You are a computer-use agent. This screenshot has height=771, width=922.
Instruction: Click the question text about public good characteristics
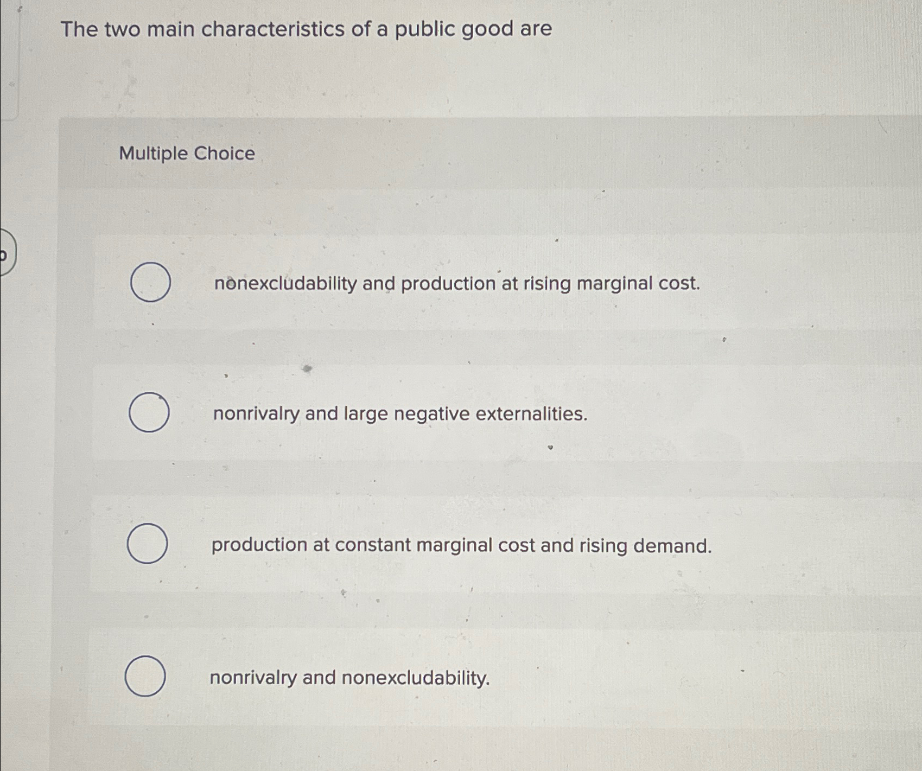[x=306, y=29]
